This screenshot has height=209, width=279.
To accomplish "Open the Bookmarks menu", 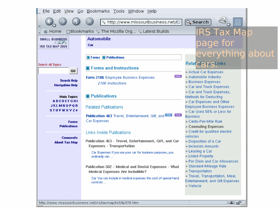I will (x=98, y=11).
